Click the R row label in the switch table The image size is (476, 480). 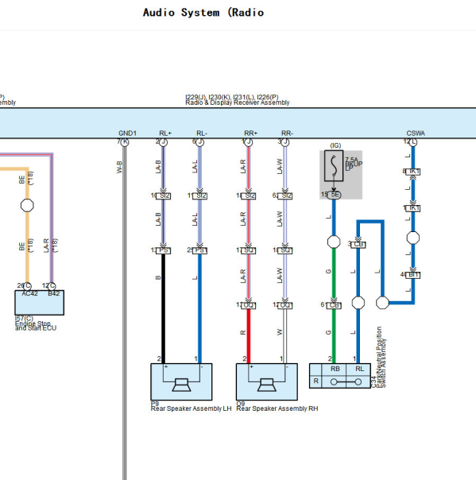[x=316, y=381]
